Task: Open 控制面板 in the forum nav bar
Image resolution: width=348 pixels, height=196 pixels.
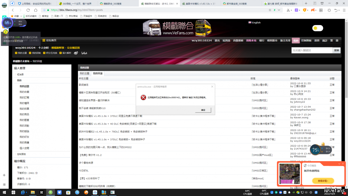Action: point(306,41)
